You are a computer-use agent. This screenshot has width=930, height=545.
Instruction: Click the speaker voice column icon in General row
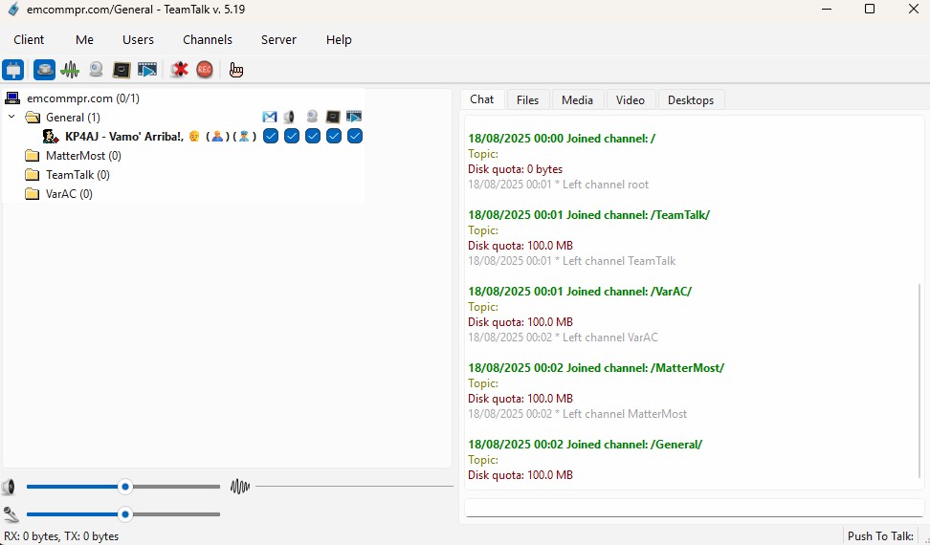tap(290, 117)
